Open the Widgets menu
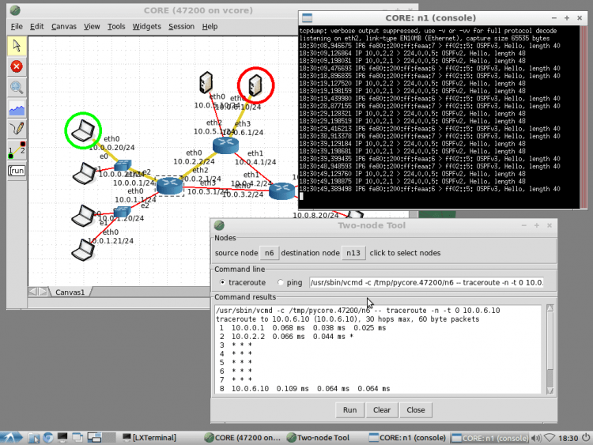 click(146, 26)
